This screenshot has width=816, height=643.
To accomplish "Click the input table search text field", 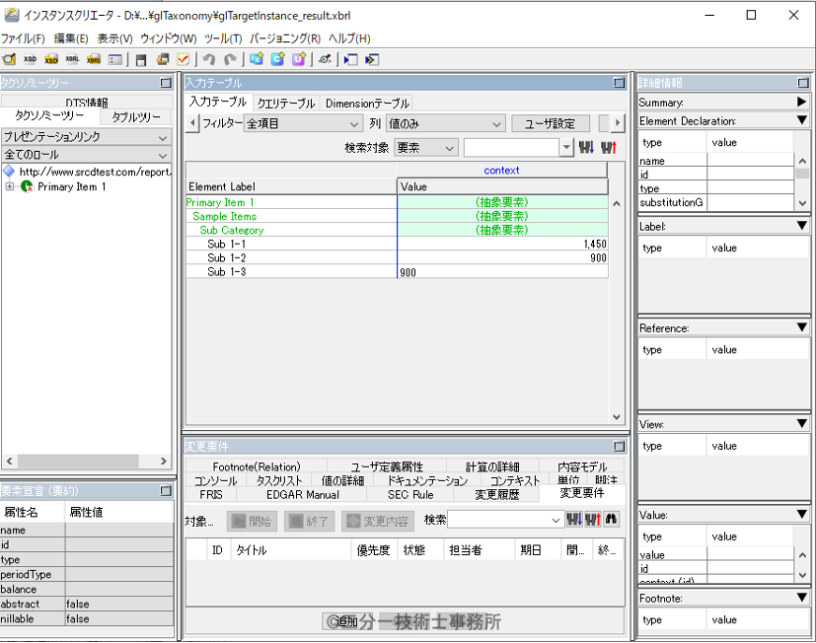I will point(513,148).
